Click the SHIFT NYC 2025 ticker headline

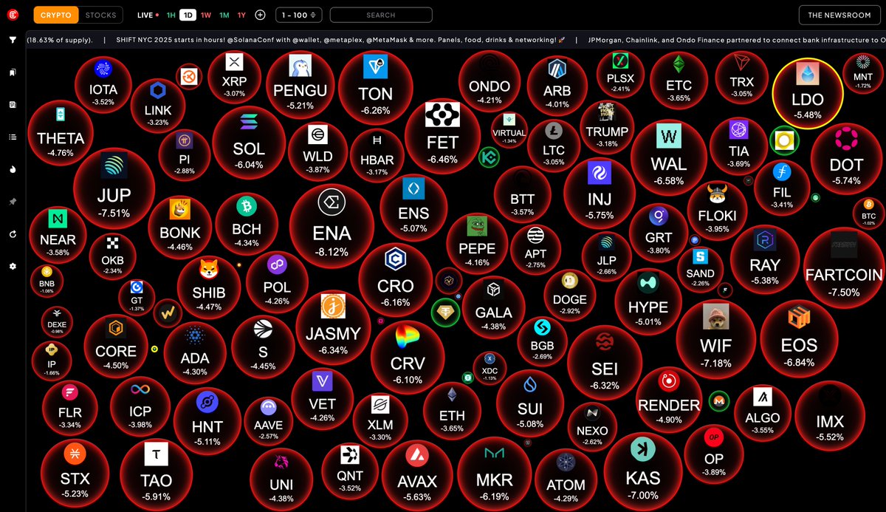tap(340, 40)
